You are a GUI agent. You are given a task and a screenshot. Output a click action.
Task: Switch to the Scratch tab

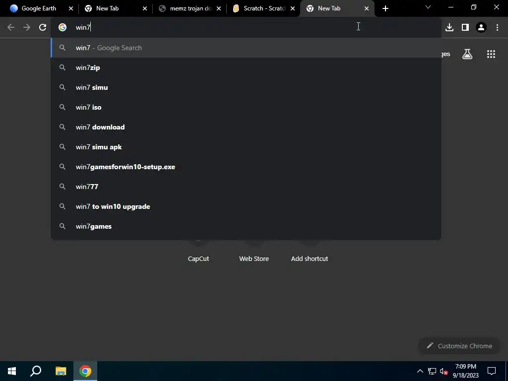[x=264, y=8]
